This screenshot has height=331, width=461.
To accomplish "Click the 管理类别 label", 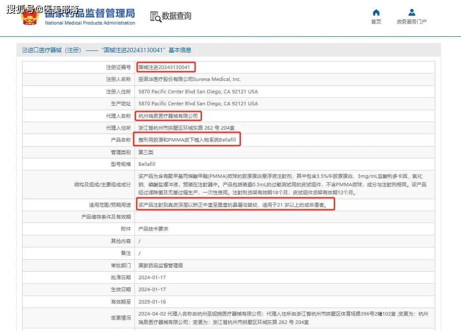I will [x=121, y=152].
